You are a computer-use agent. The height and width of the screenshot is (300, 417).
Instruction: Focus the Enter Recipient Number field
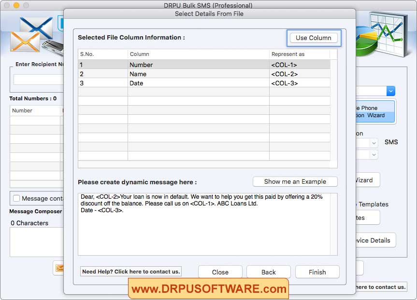pos(39,80)
